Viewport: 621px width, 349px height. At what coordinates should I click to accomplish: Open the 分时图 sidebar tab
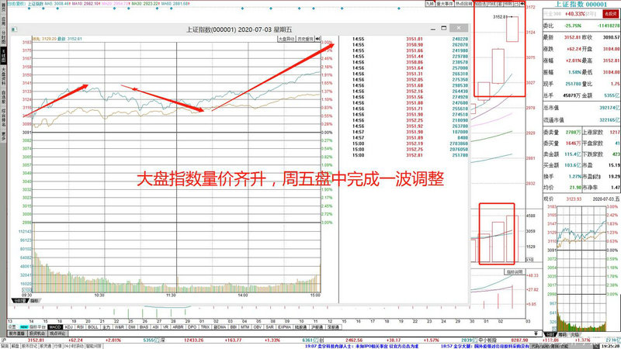point(3,37)
